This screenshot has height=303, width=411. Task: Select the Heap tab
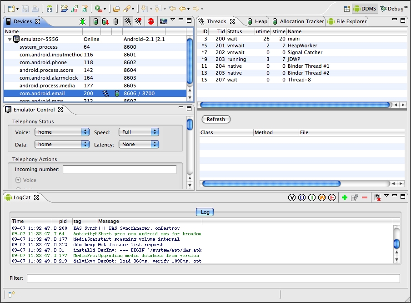pos(257,21)
